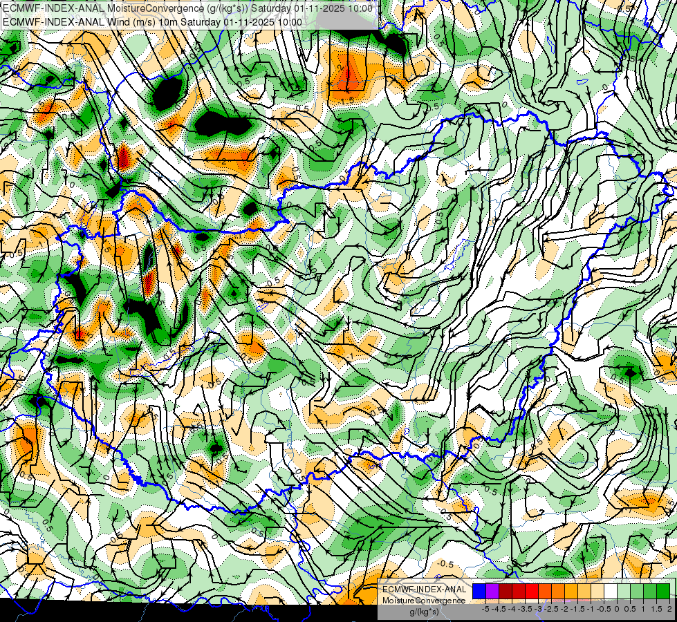Select the crimson swatch between -4 and -3.5

(x=519, y=591)
